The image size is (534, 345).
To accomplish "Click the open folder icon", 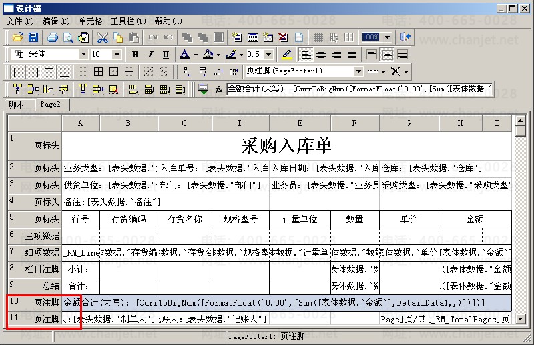I will click(18, 37).
